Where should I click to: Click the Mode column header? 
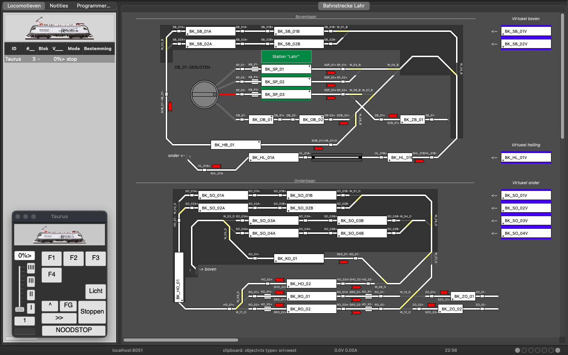[74, 49]
